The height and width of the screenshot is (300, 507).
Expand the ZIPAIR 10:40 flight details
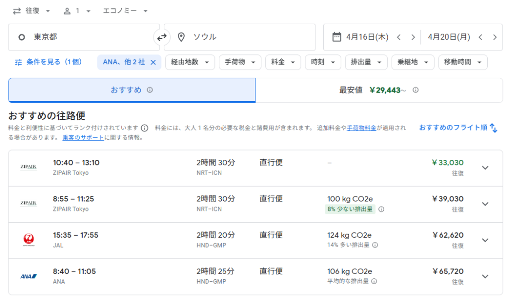[x=485, y=167]
